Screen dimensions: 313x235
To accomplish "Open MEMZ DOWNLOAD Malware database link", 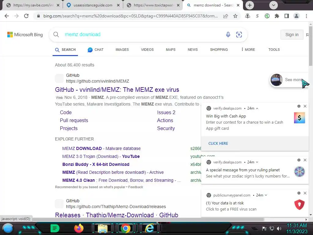I will pyautogui.click(x=101, y=148).
